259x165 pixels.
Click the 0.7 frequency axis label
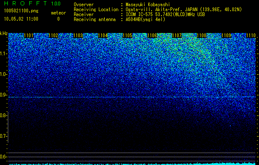coord(3,136)
